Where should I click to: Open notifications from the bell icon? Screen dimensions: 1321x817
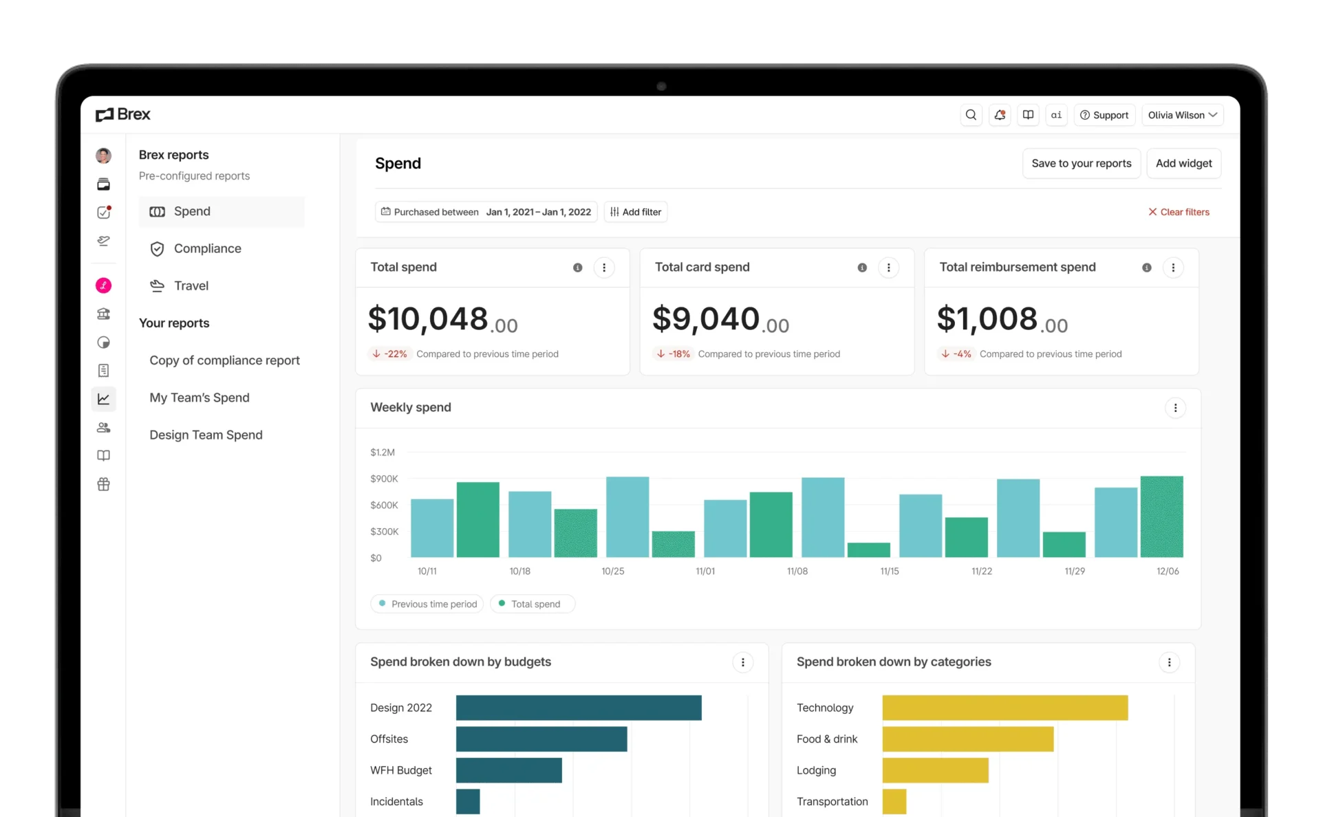(1000, 115)
